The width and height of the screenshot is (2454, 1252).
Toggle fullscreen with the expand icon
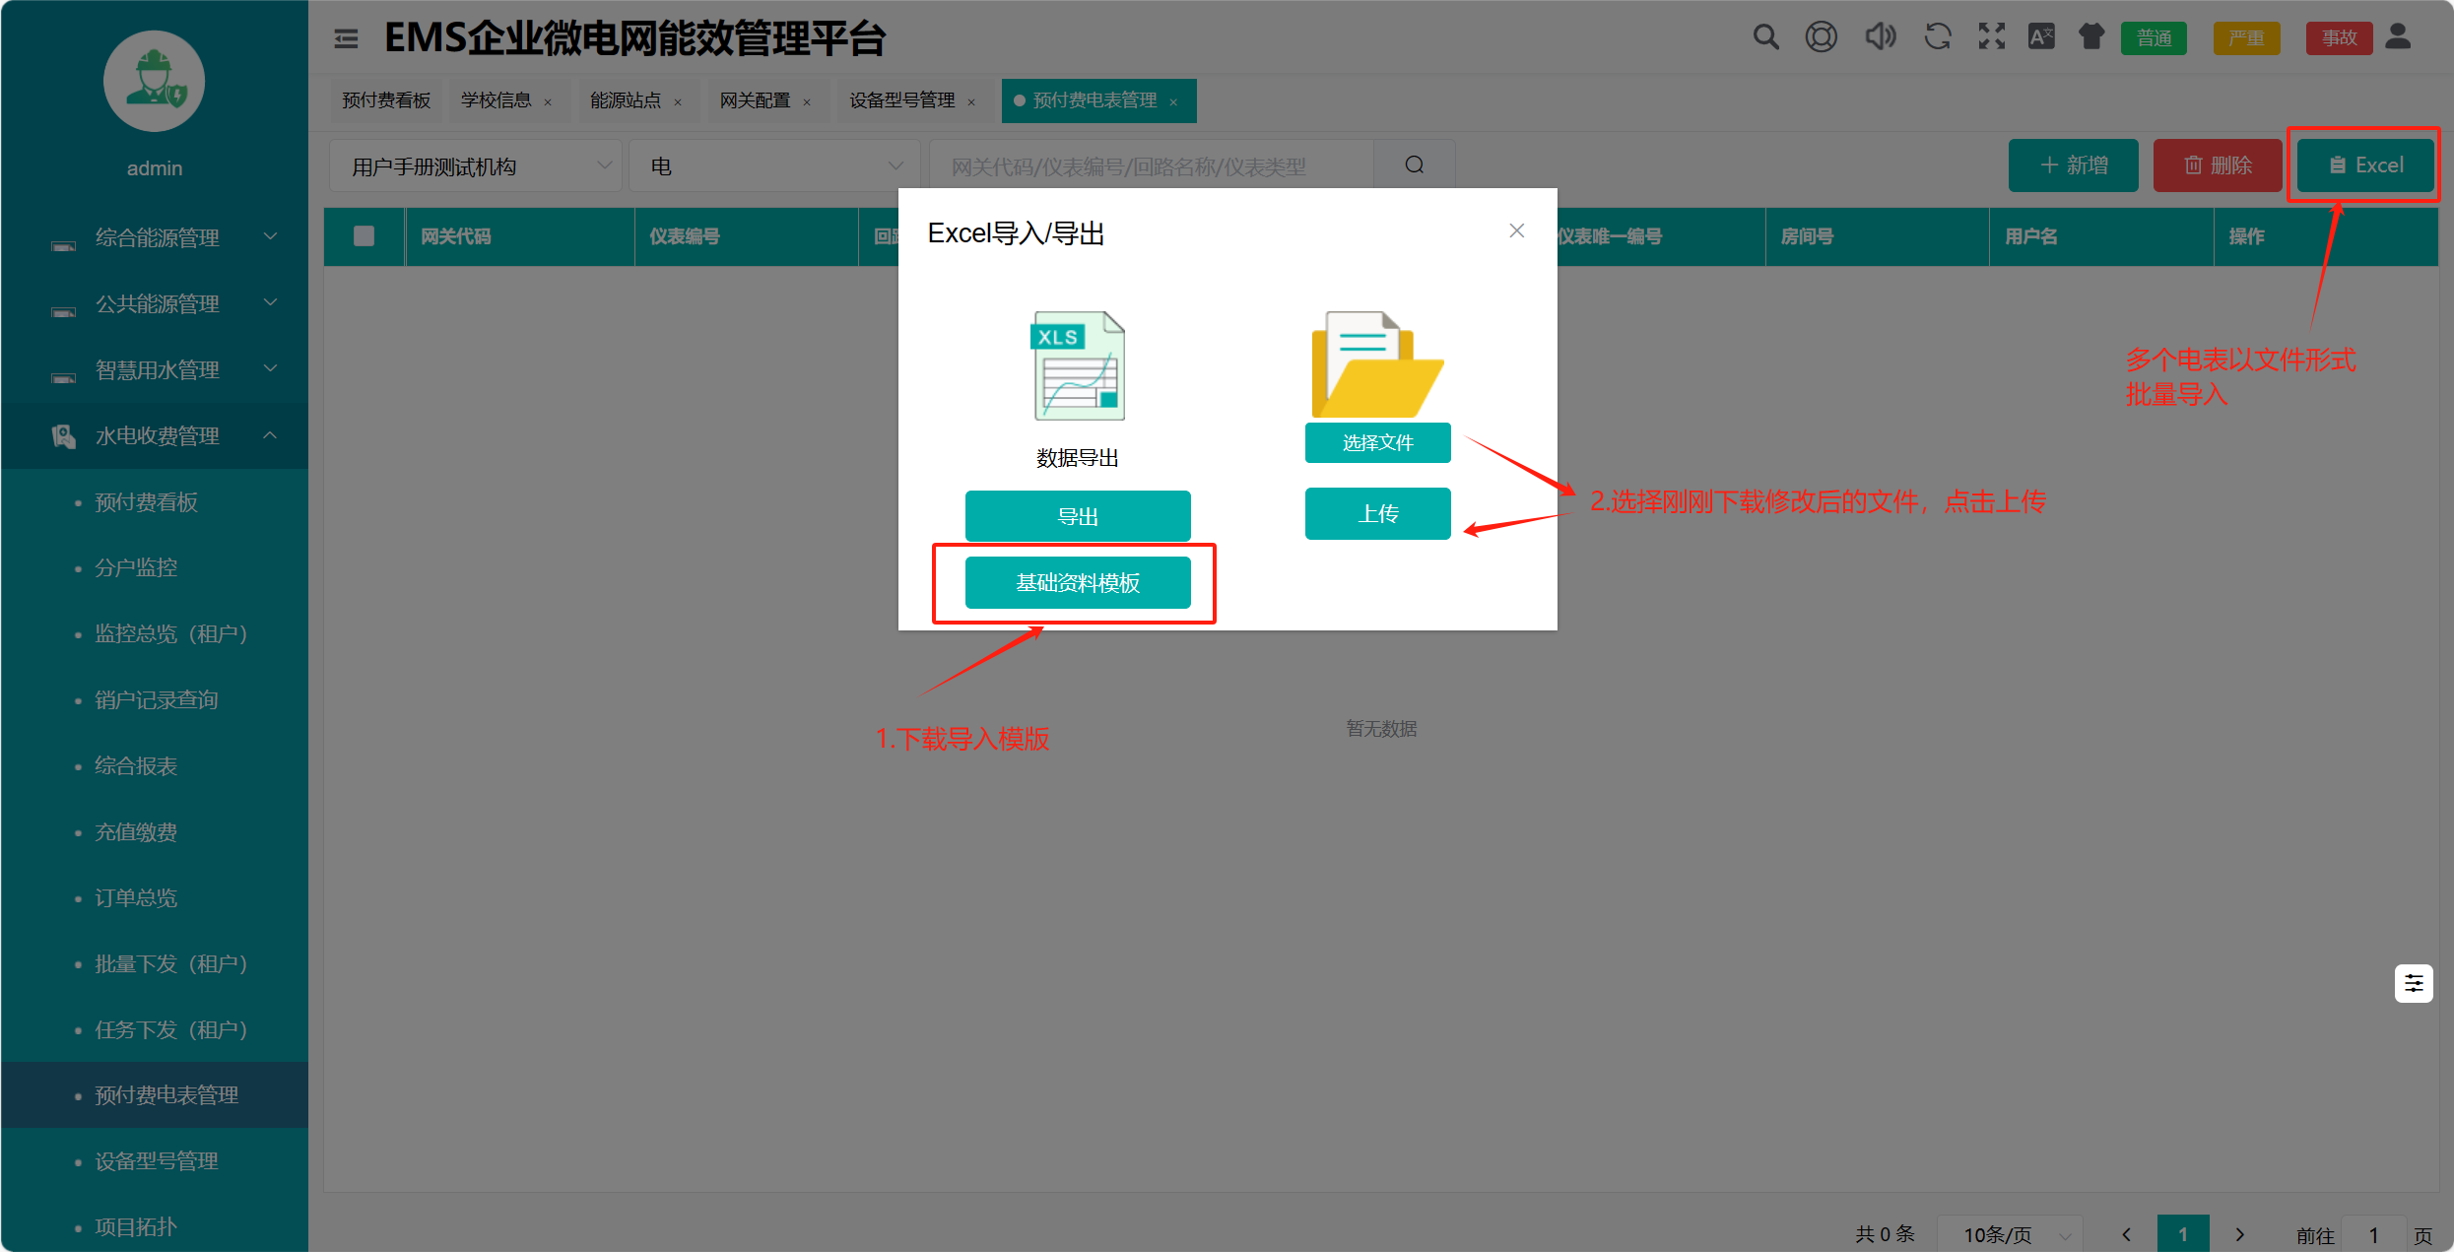1991,38
